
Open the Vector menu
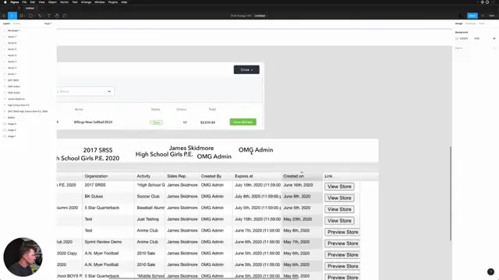(x=64, y=2)
